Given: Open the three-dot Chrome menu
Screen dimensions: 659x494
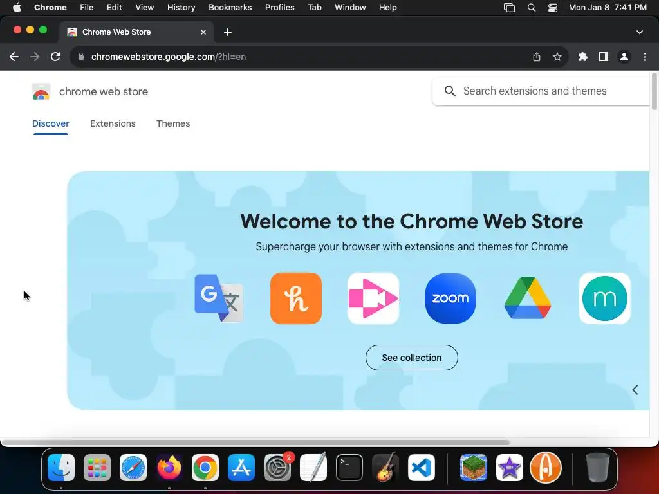Looking at the screenshot, I should (x=645, y=57).
